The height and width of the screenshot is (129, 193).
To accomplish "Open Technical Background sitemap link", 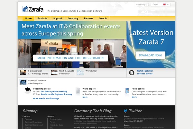I will point(34,125).
